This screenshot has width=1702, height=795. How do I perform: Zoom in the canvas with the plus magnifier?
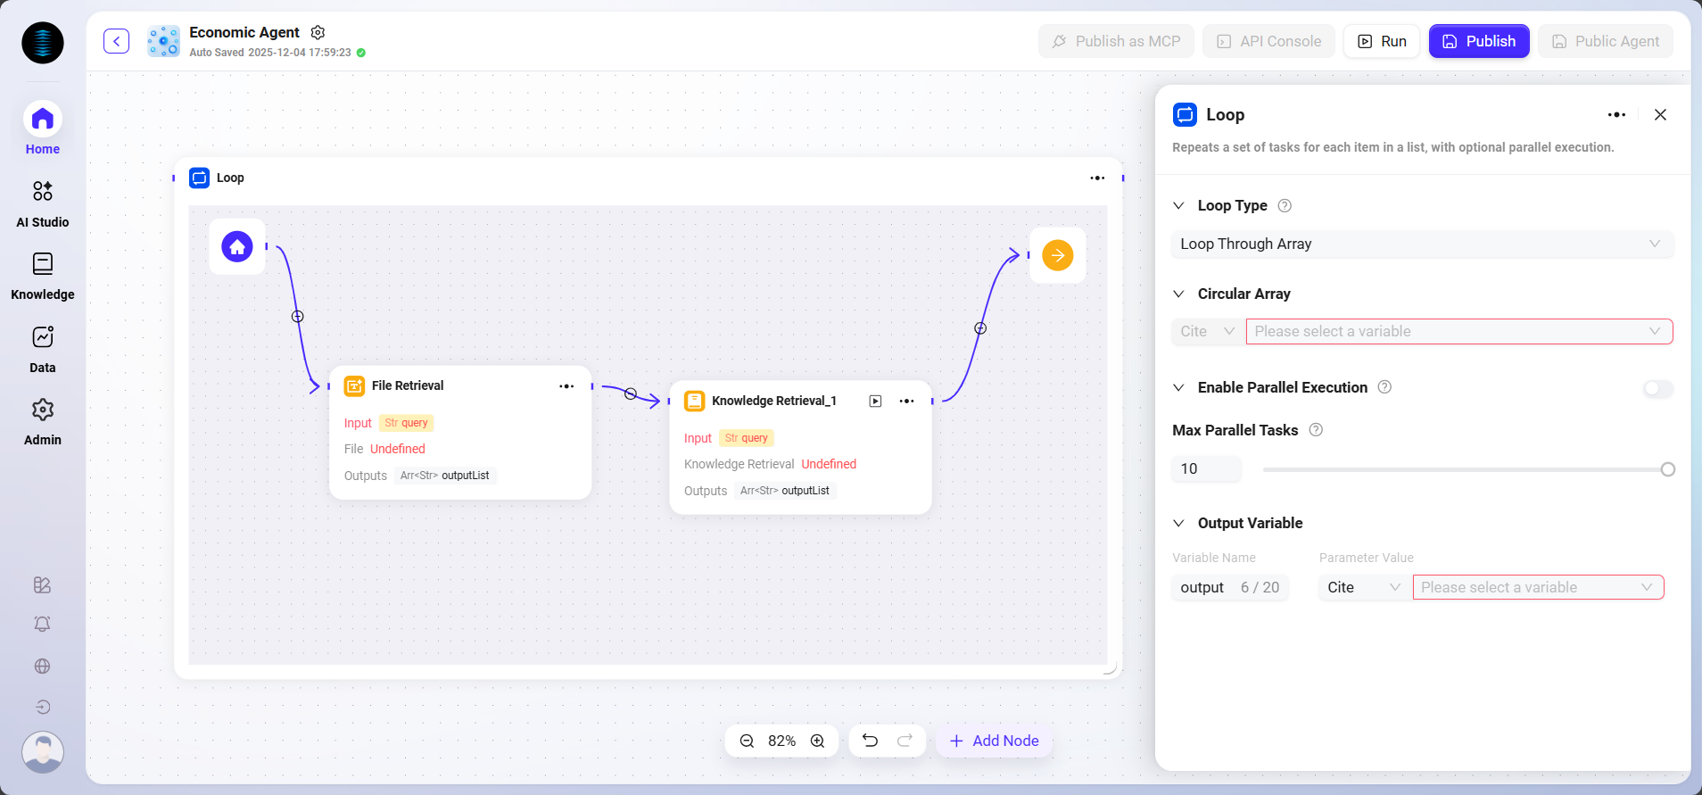[x=817, y=741]
